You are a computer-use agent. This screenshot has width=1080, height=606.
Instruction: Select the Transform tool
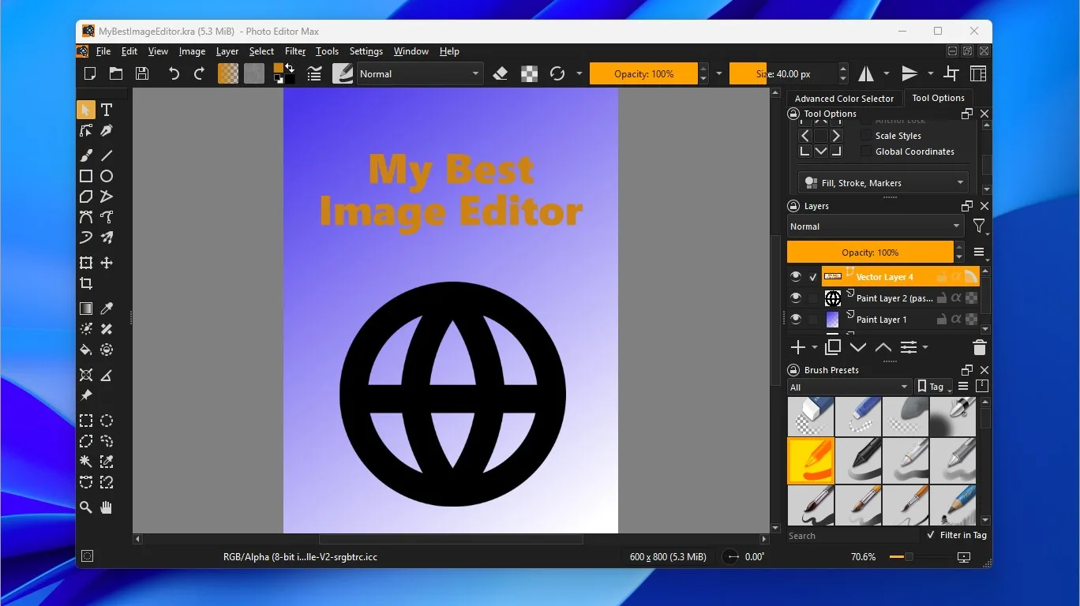tap(86, 263)
